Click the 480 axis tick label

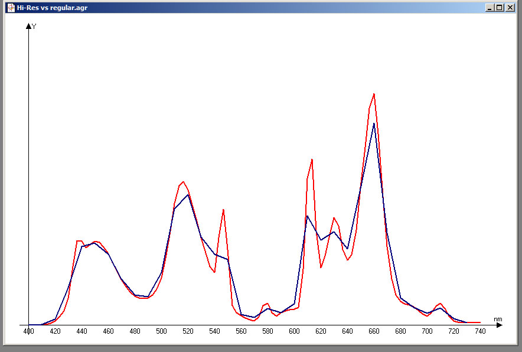click(135, 331)
